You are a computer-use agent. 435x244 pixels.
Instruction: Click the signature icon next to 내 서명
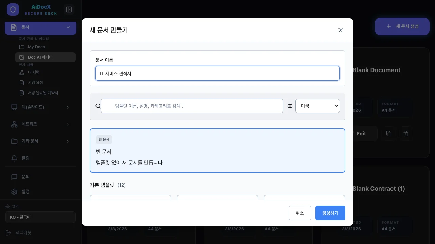pyautogui.click(x=21, y=72)
